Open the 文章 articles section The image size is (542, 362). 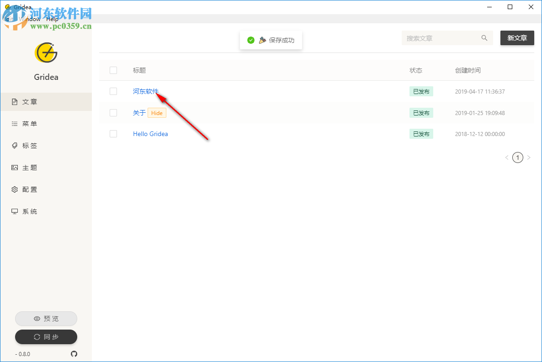(46, 102)
